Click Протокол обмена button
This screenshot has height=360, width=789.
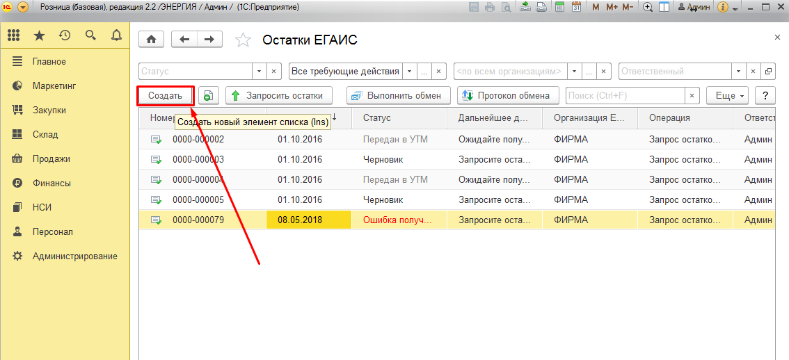click(x=509, y=95)
